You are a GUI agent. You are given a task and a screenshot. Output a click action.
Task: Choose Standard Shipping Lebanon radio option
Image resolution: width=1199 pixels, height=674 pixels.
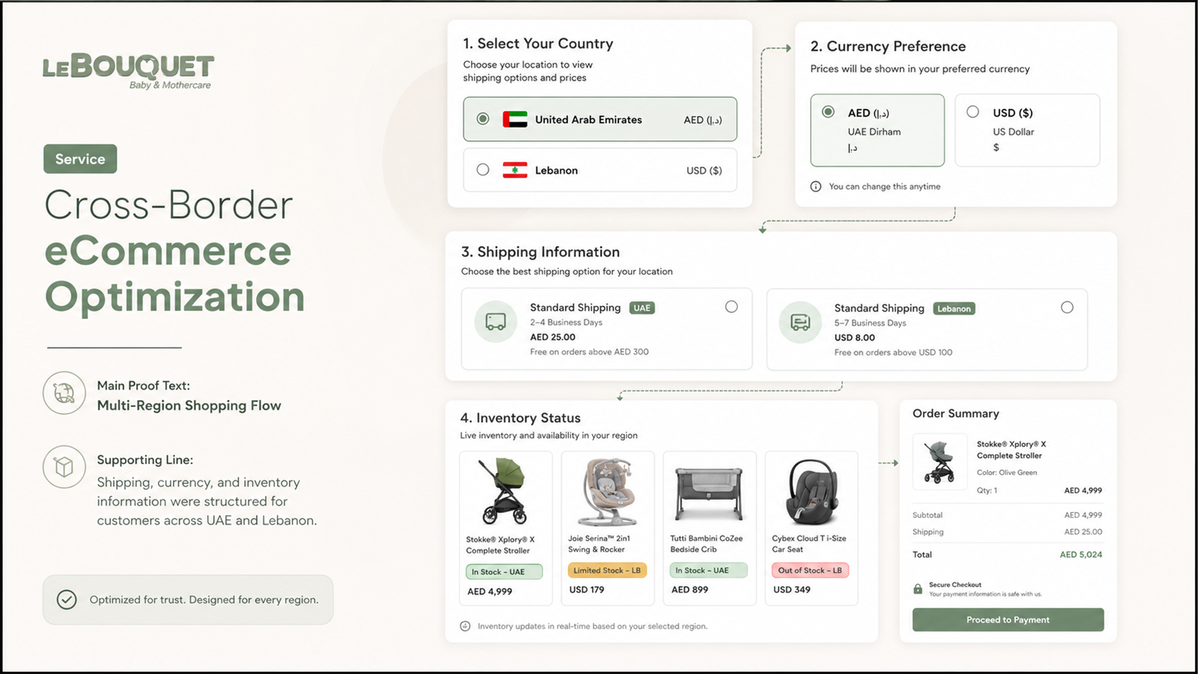click(1067, 307)
